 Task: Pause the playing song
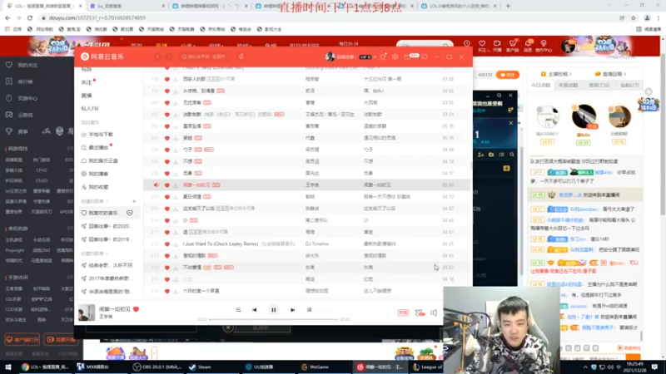coord(274,310)
